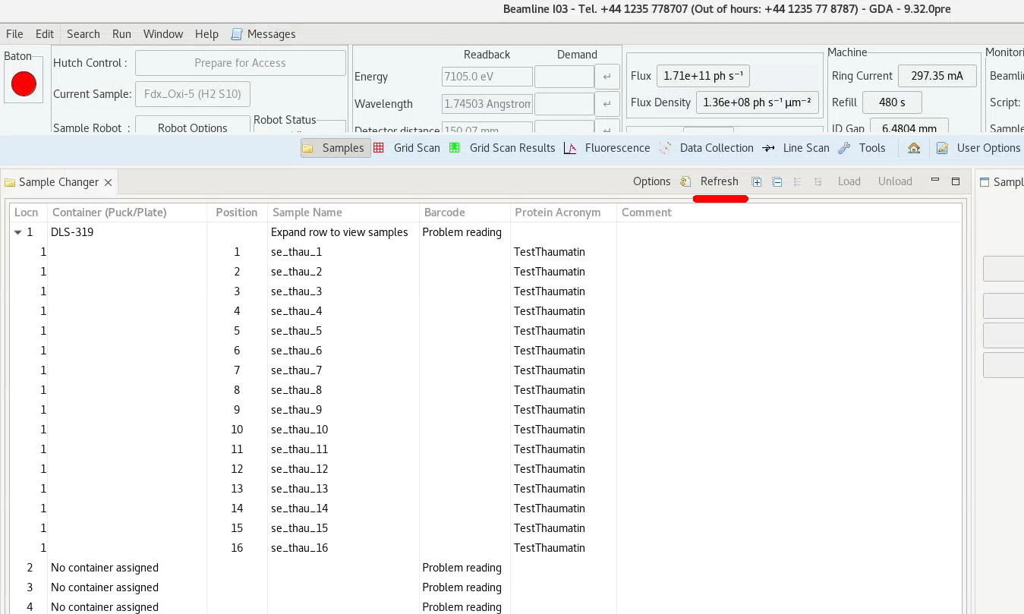Click TestThaumatin in the se_thau_5 row
Viewport: 1024px width, 614px height.
550,331
